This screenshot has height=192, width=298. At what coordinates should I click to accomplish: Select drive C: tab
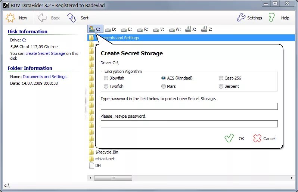click(x=95, y=29)
